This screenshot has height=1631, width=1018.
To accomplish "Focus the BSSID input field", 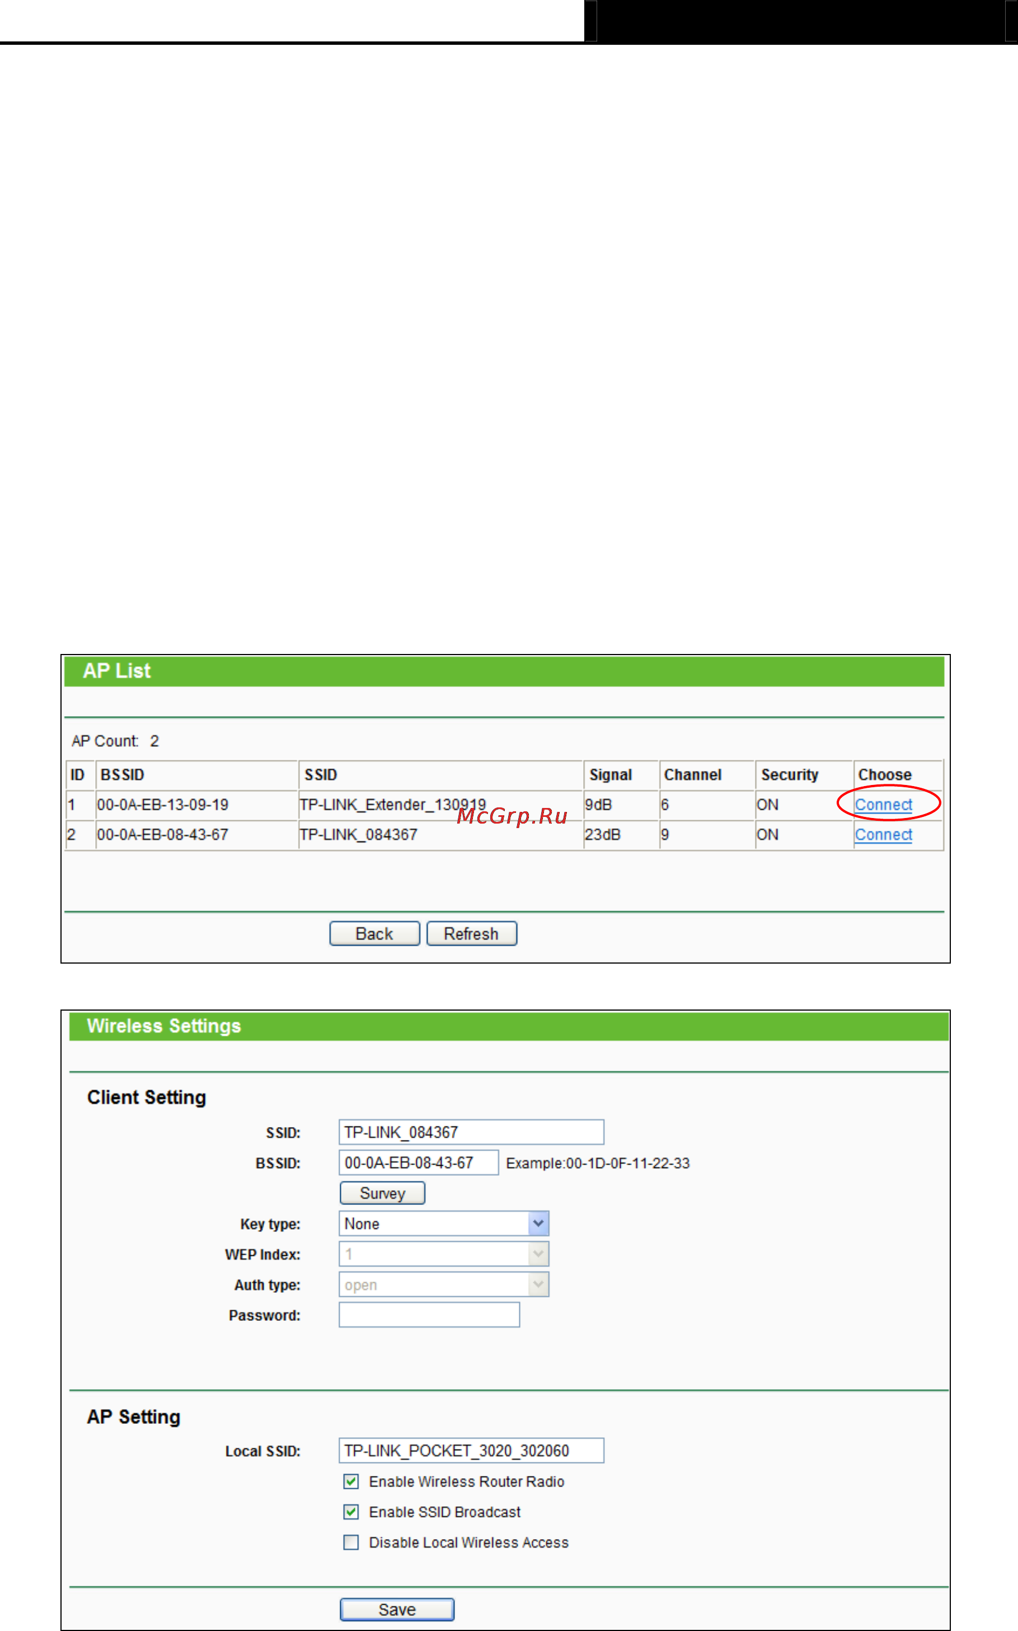I will click(x=419, y=1162).
